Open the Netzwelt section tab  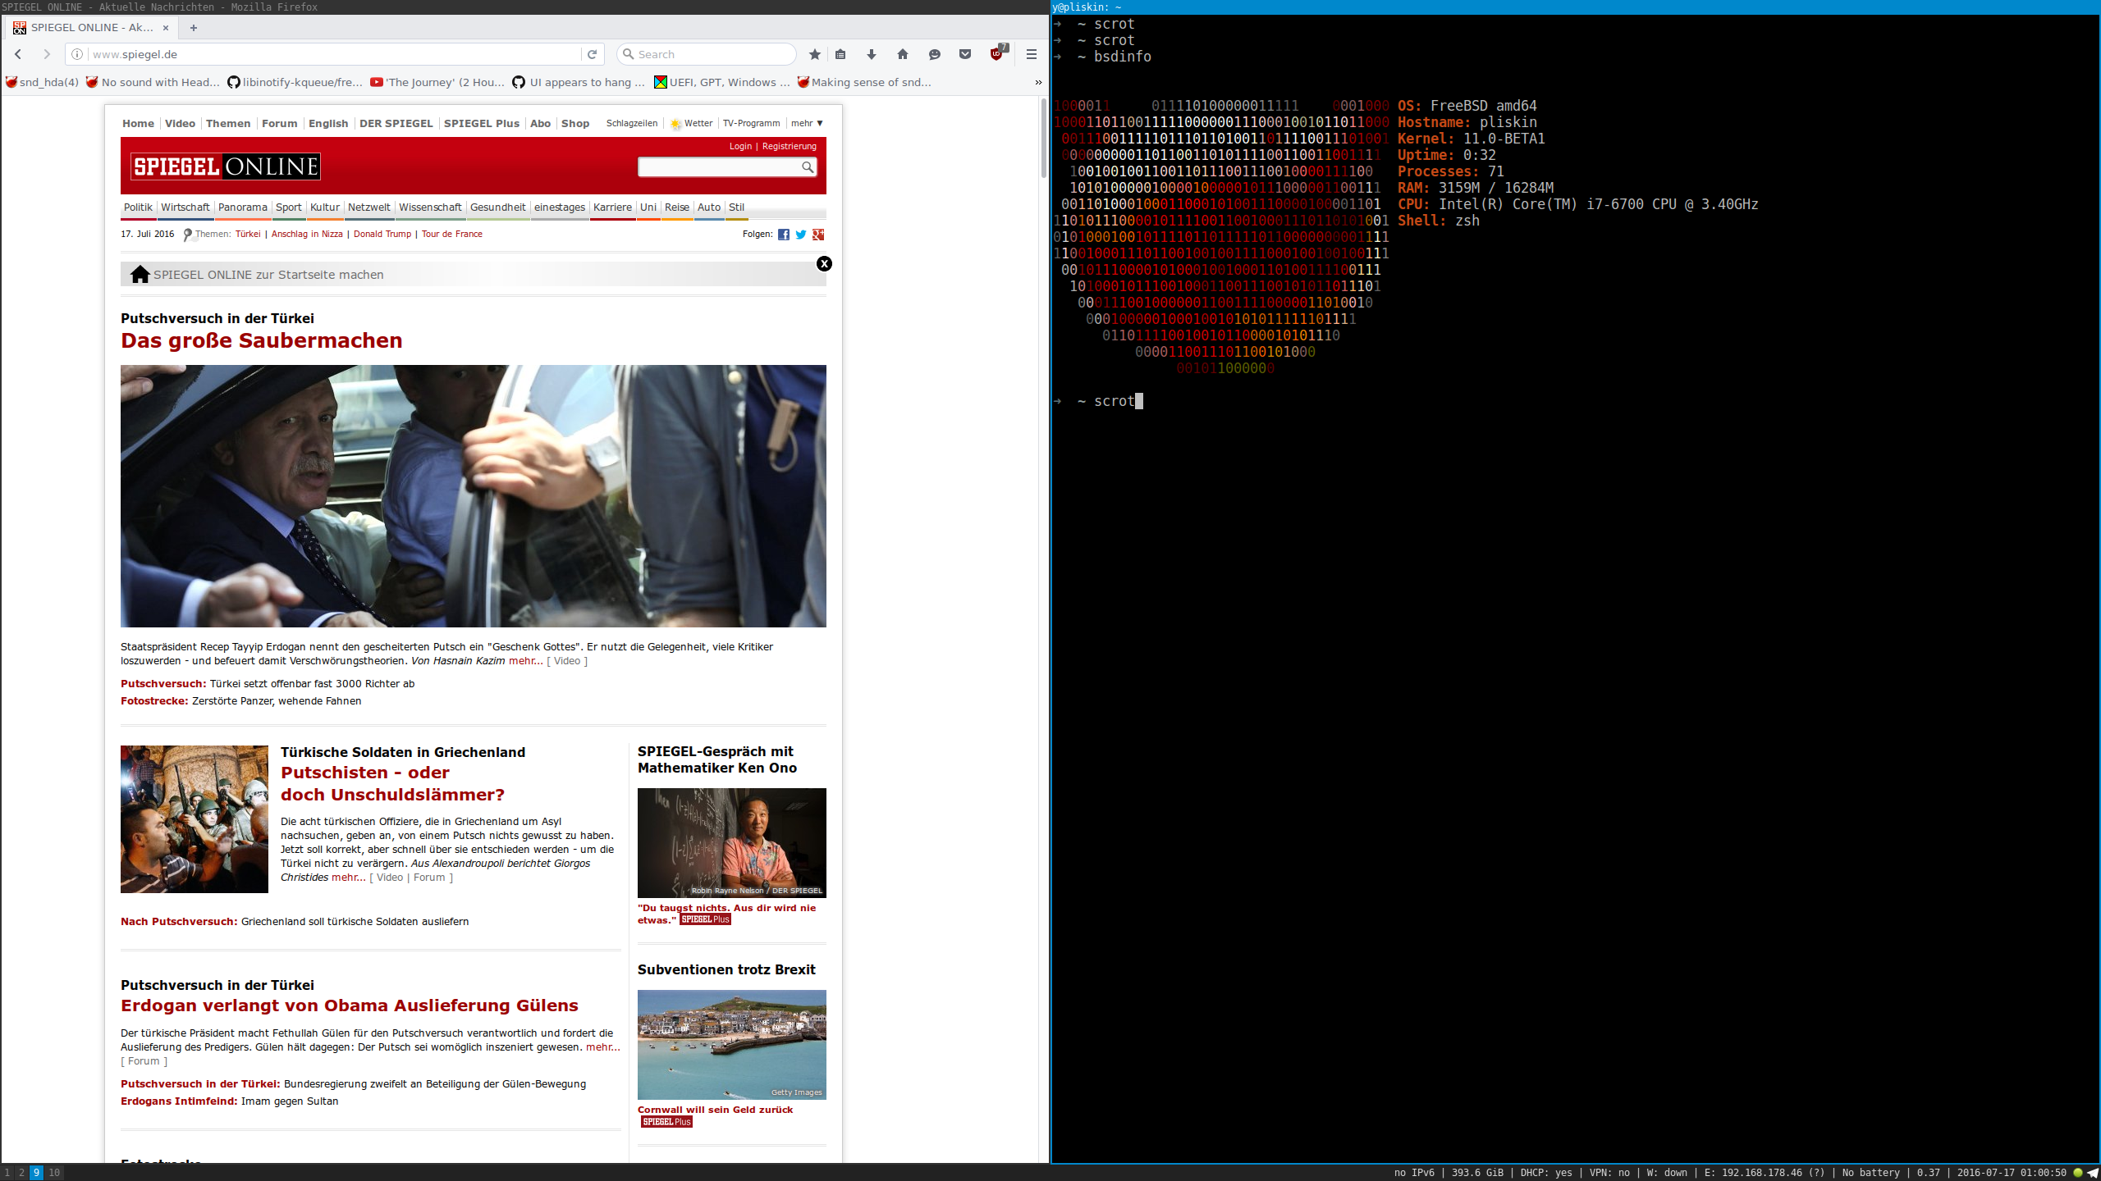click(369, 207)
